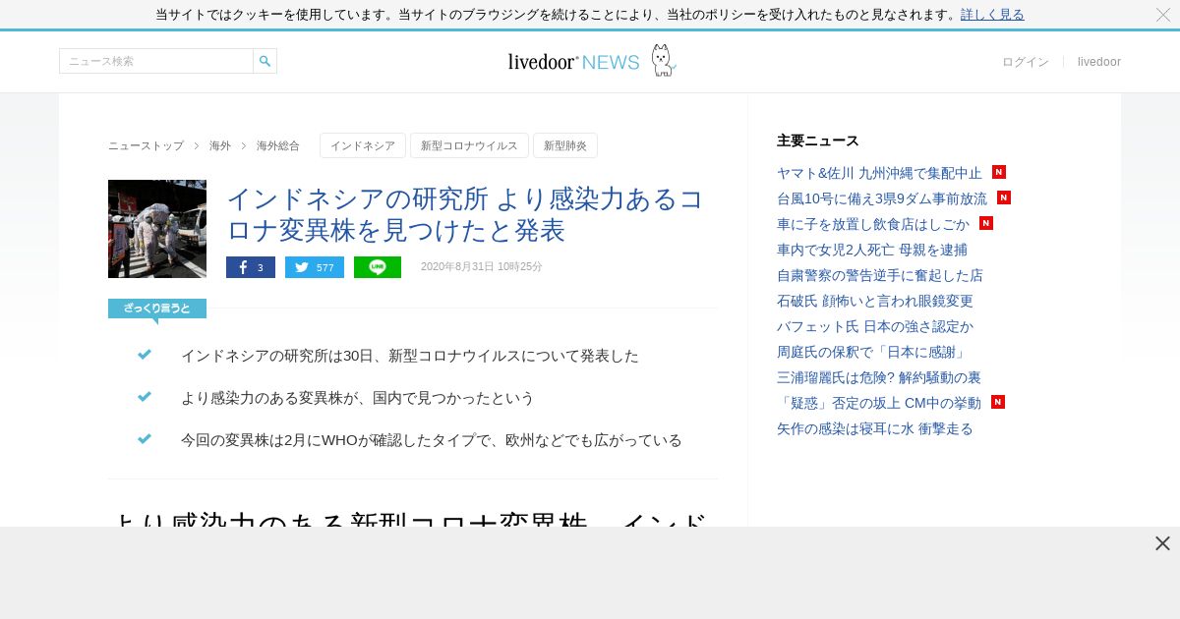Open 石破氏 顔怖いと言われ眼鏡変更

coord(875,301)
